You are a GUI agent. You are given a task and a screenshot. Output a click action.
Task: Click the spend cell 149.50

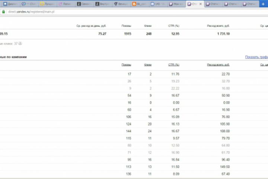coord(225,167)
